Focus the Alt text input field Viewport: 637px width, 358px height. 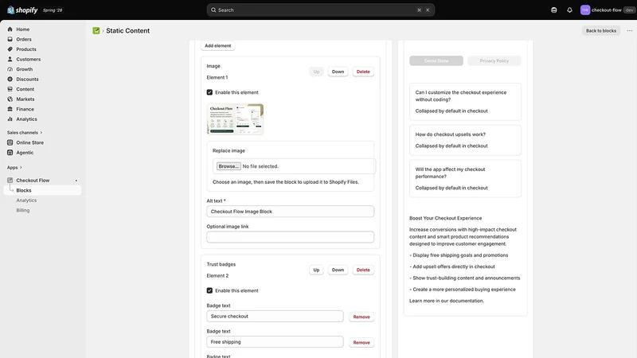tap(290, 212)
